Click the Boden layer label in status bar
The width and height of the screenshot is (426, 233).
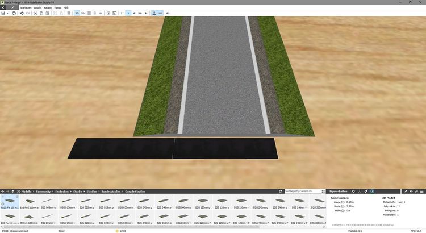[x=62, y=231]
